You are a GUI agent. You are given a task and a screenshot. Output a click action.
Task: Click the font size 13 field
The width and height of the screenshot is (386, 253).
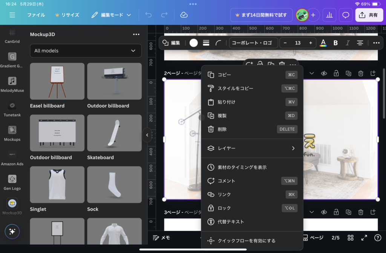point(298,43)
